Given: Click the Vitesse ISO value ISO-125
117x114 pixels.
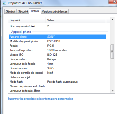Looking at the screenshot, I should [x=52, y=55].
